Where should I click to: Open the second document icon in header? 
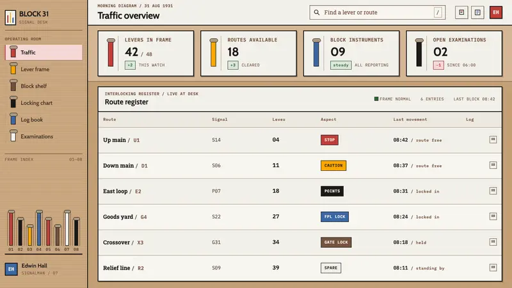point(477,12)
